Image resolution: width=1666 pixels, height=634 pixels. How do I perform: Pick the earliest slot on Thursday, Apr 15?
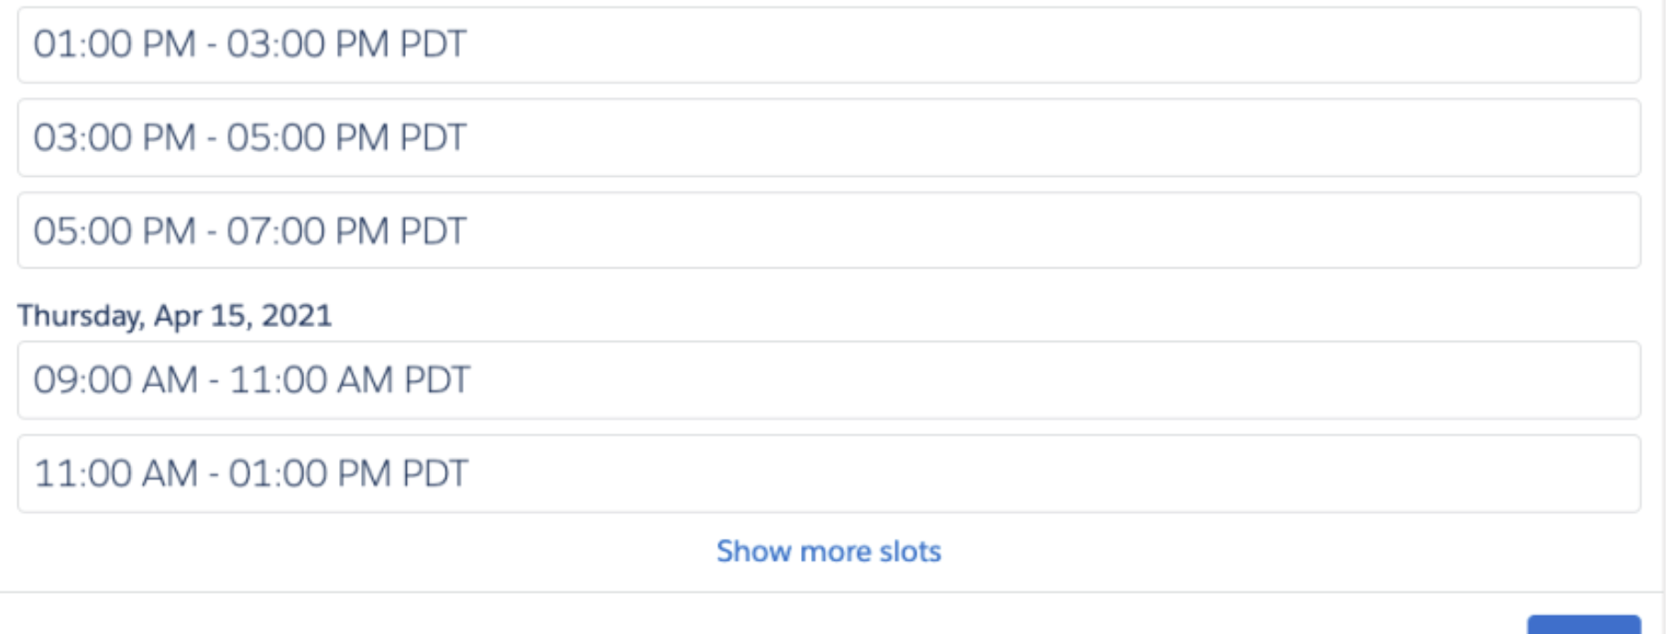point(828,380)
